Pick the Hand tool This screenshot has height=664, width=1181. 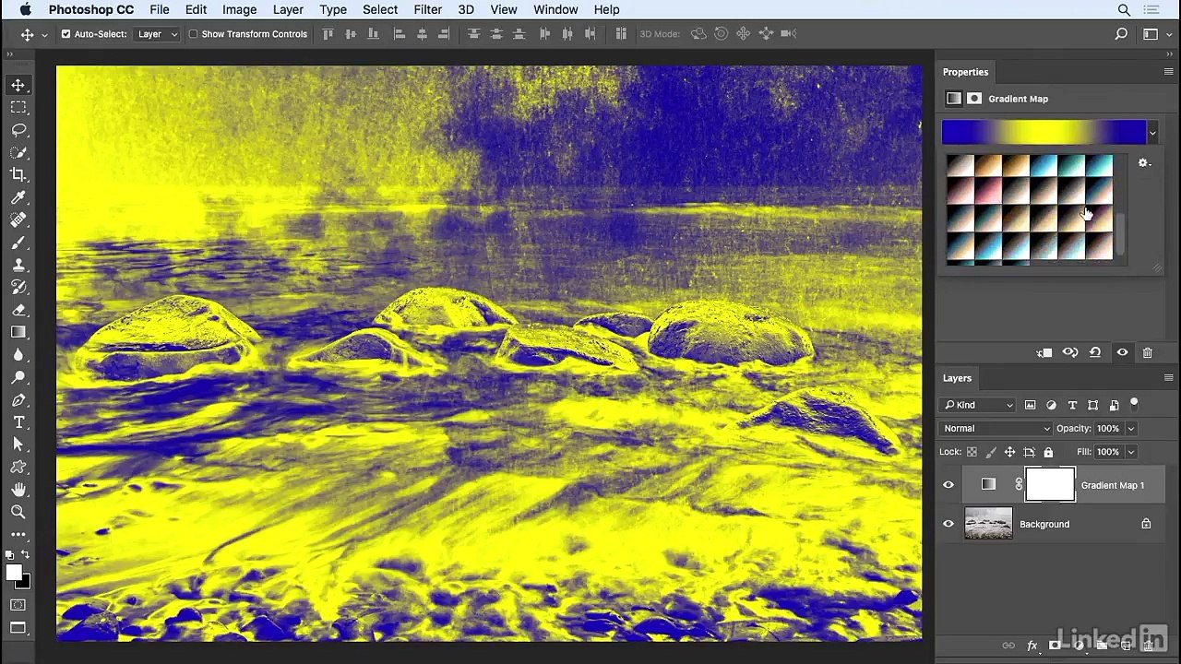coord(18,490)
